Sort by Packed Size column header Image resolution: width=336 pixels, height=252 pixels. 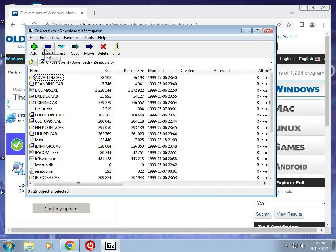coord(129,71)
